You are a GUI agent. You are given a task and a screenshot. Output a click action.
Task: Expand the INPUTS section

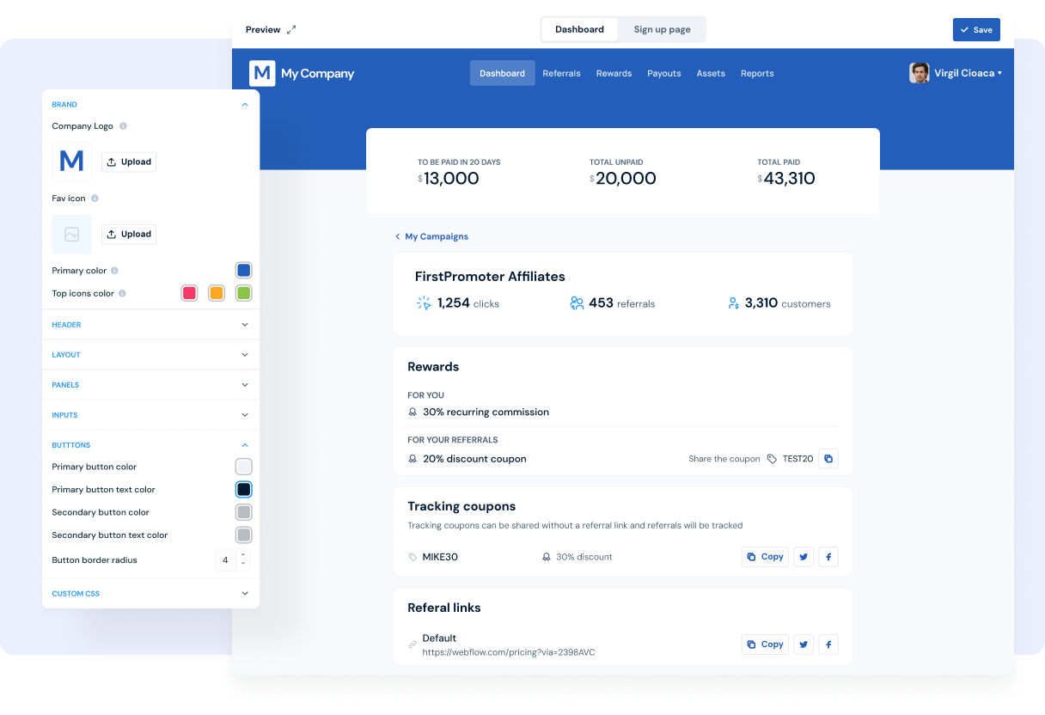(x=245, y=415)
